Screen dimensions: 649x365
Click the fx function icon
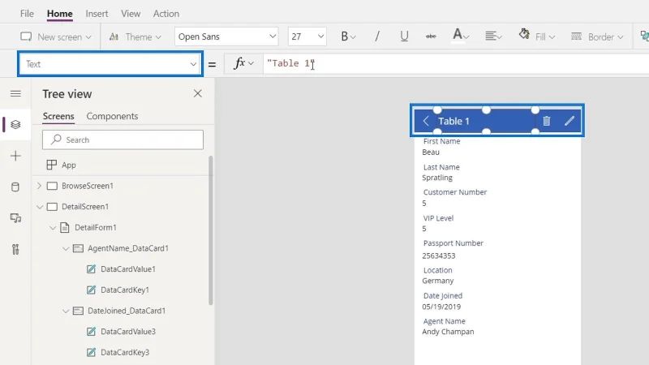(239, 63)
